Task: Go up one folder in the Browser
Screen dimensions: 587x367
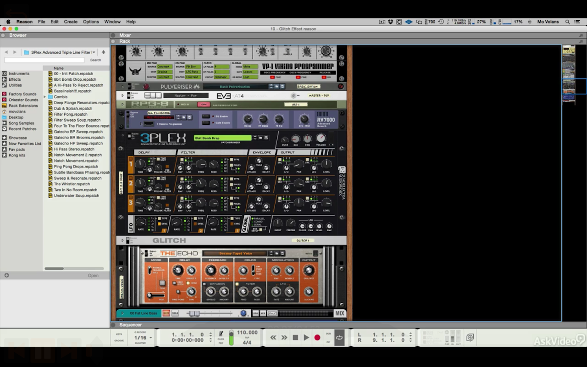Action: click(103, 52)
